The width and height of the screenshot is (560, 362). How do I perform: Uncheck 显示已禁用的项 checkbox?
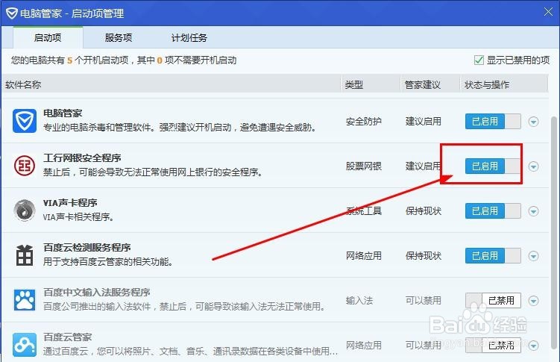[479, 60]
